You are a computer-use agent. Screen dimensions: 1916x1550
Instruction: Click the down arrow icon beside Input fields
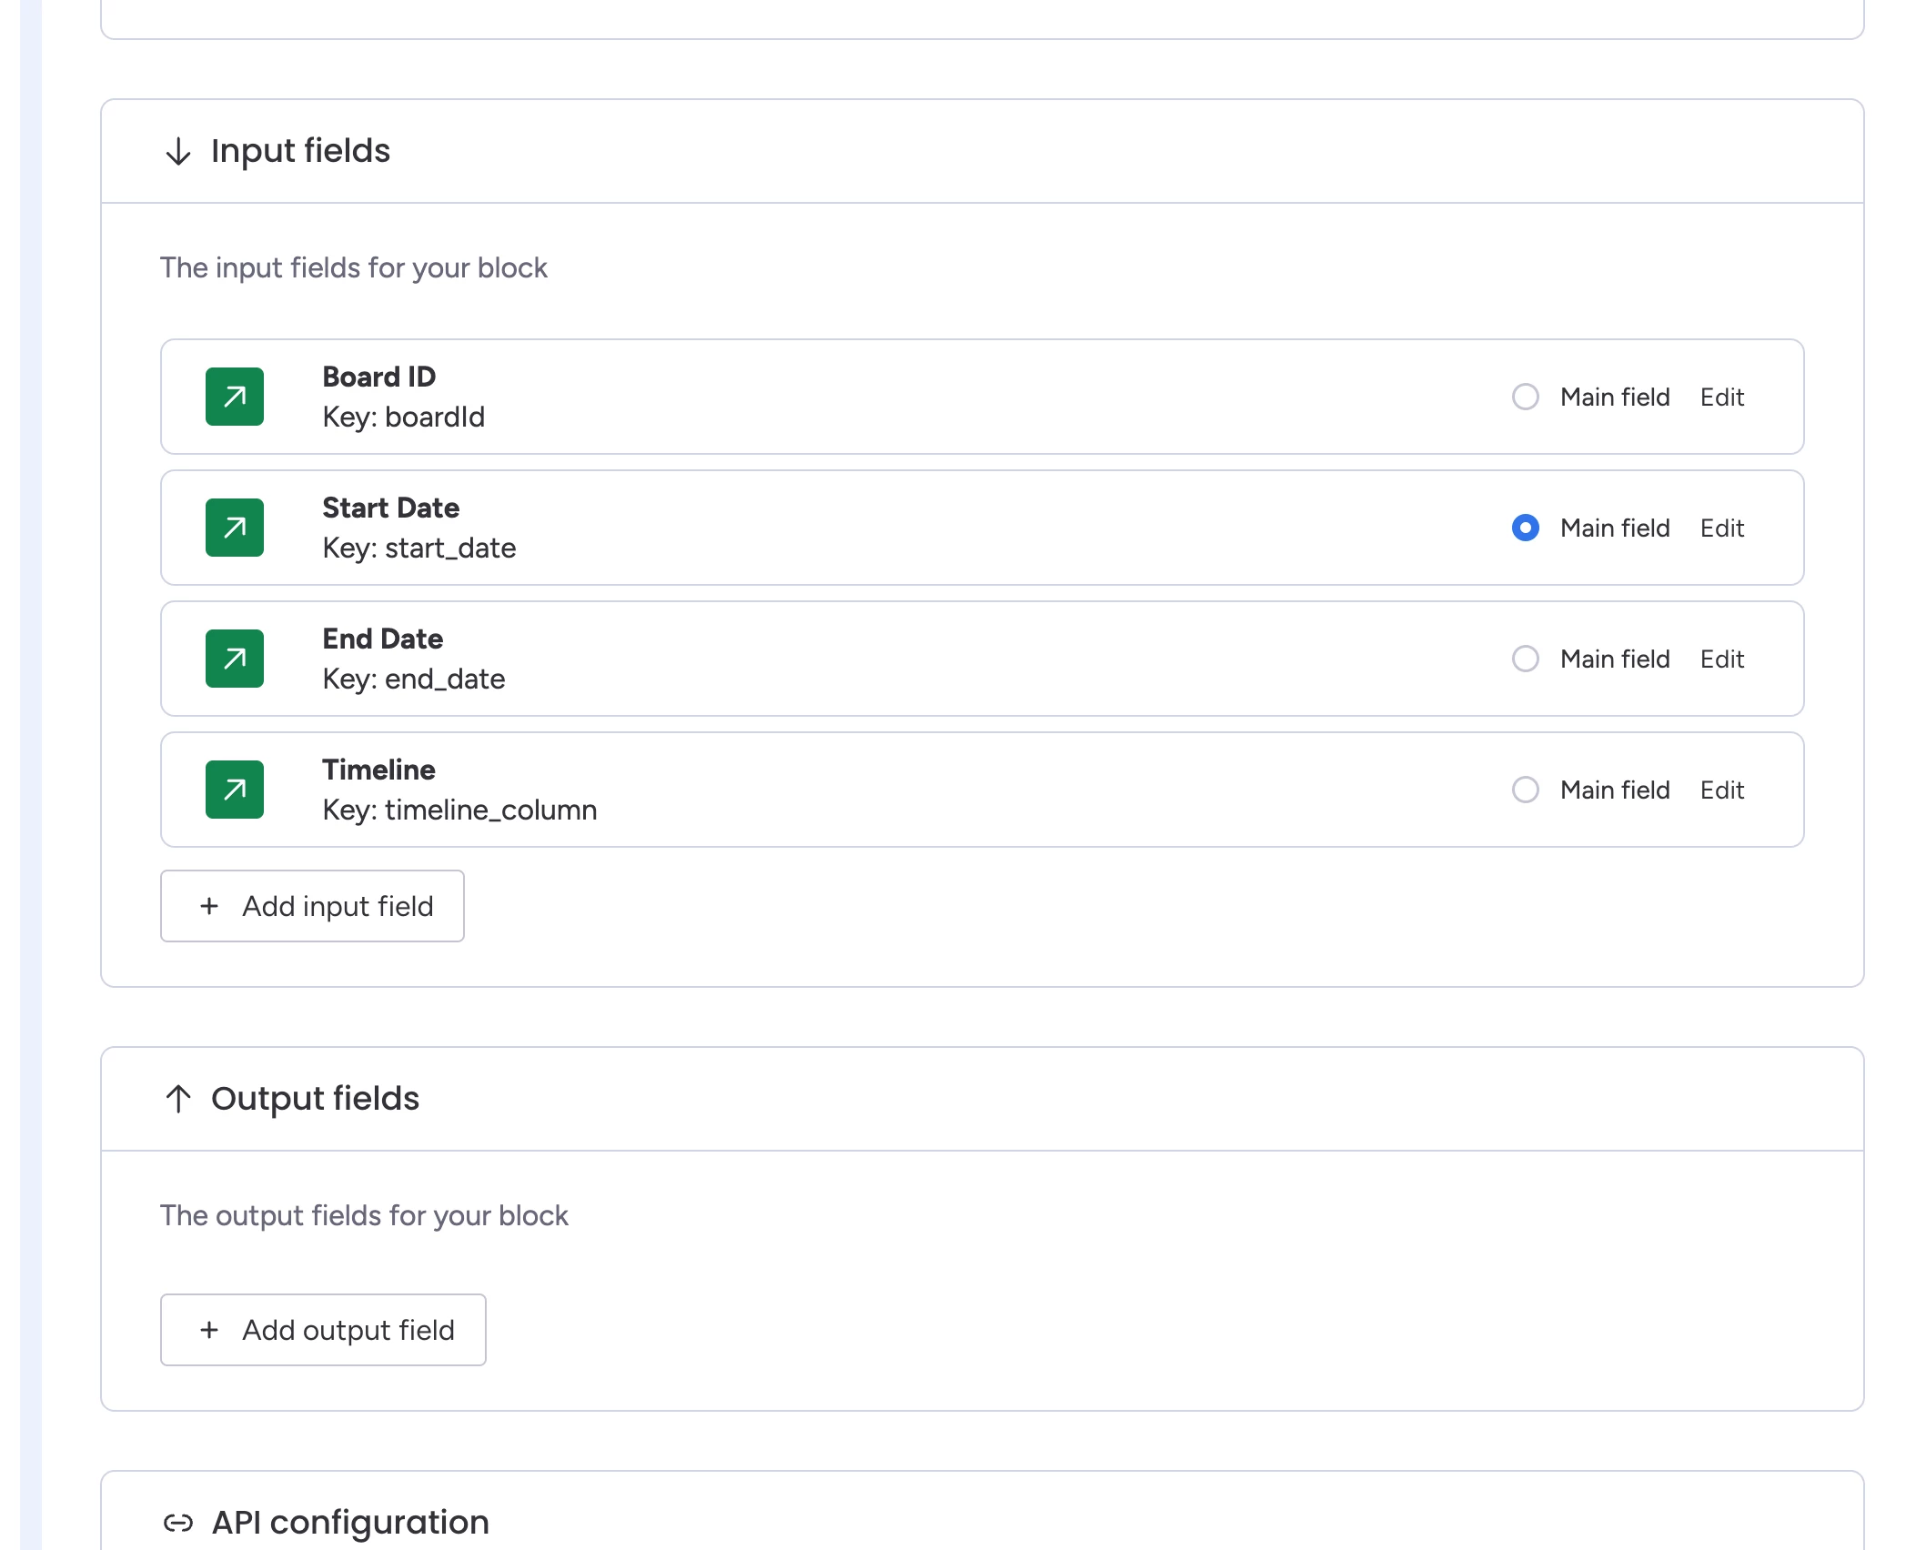[178, 151]
